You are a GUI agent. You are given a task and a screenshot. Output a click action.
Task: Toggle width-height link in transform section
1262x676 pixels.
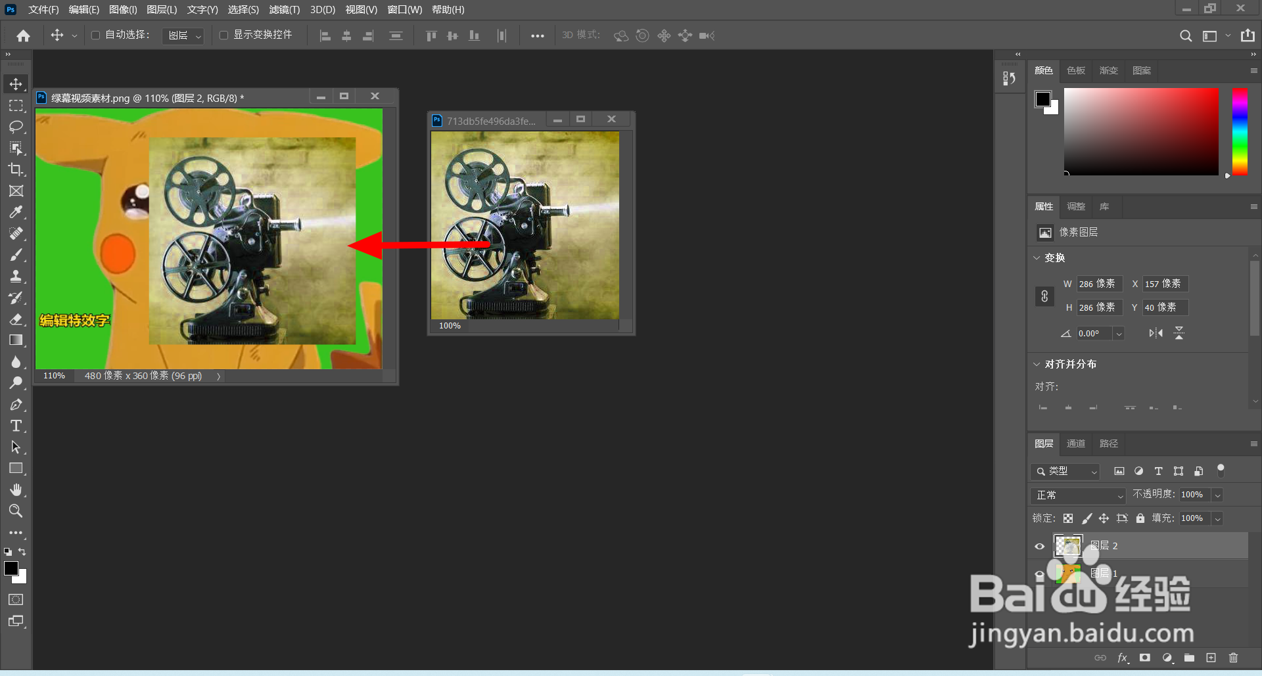tap(1044, 296)
